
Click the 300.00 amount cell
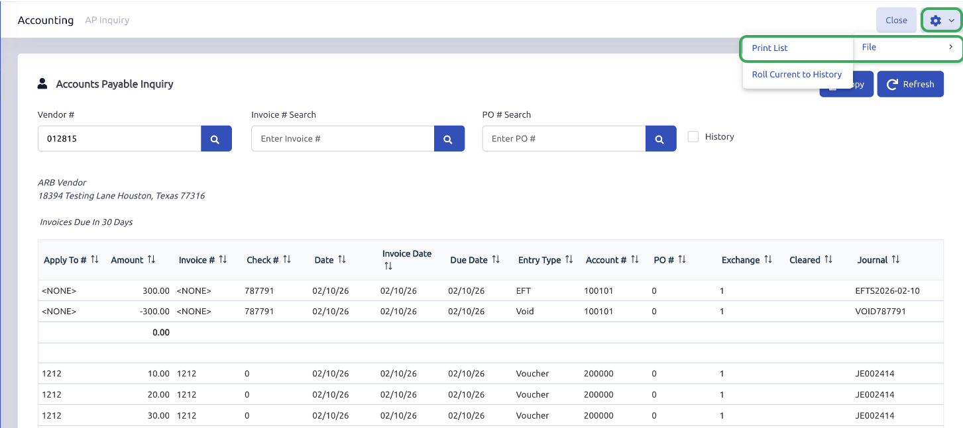click(156, 290)
